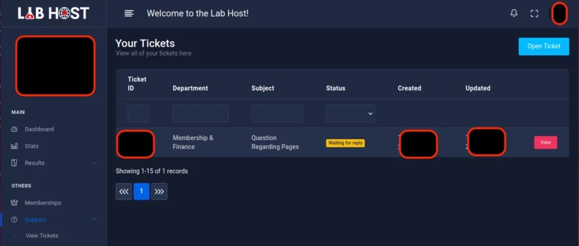Click the Support question mark icon

coord(14,220)
